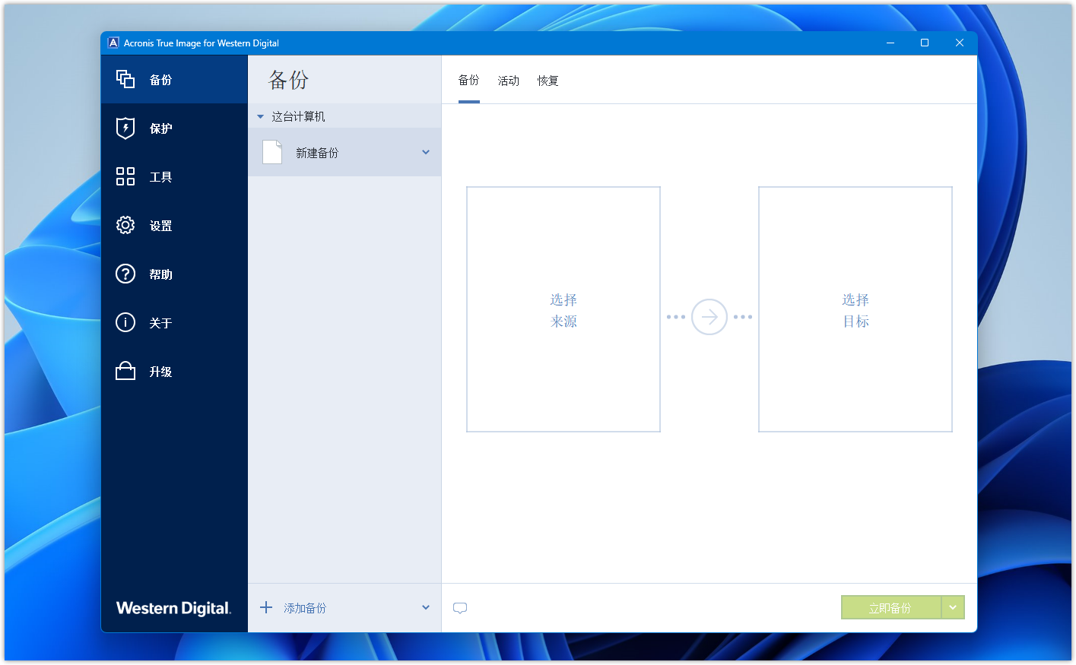Image resolution: width=1076 pixels, height=665 pixels.
Task: Open the 升级 shopping bag icon
Action: coord(125,371)
